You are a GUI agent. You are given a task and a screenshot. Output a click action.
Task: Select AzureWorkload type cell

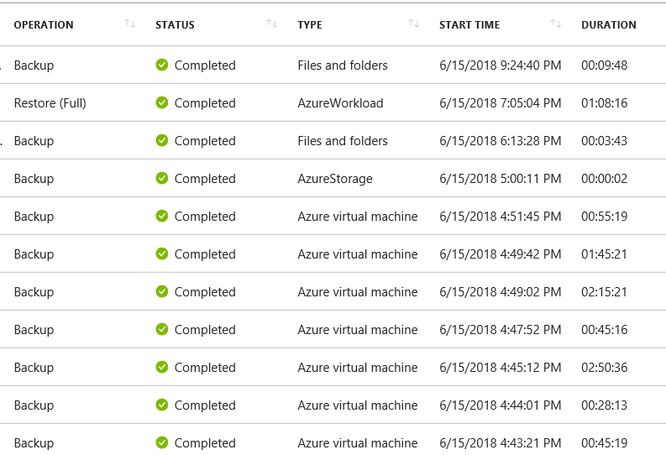[x=340, y=103]
